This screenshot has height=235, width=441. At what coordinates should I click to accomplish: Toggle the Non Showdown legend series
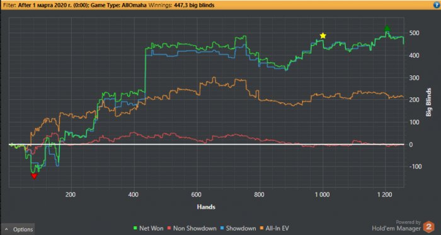[x=192, y=228]
